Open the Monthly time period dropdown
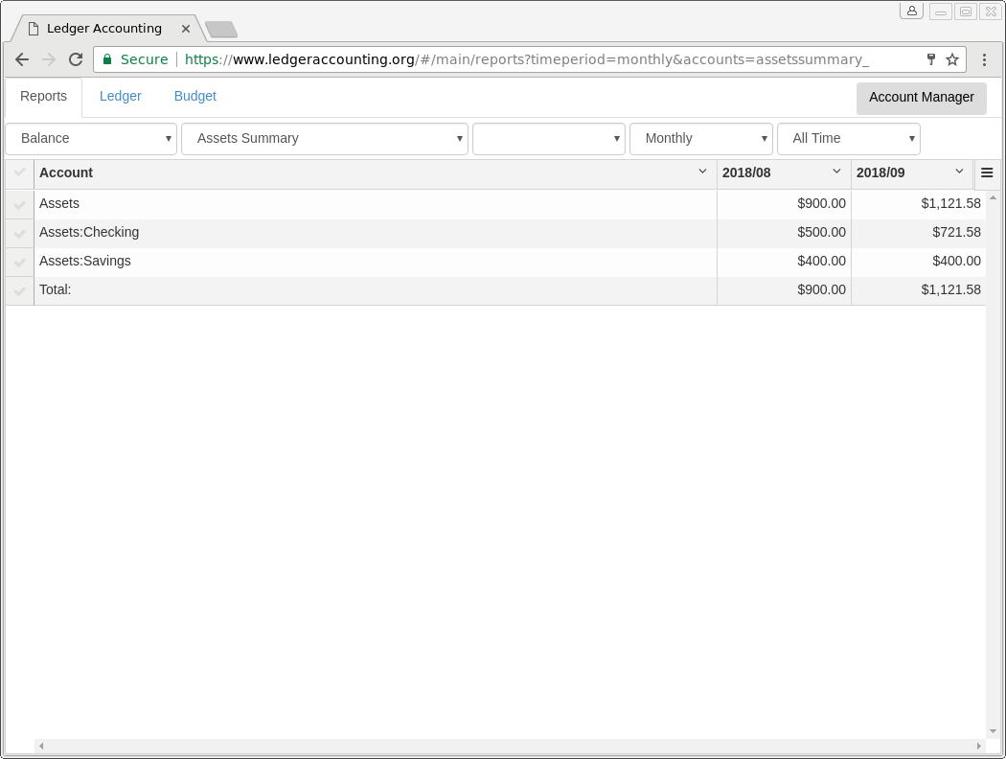Viewport: 1006px width, 759px height. coord(700,139)
